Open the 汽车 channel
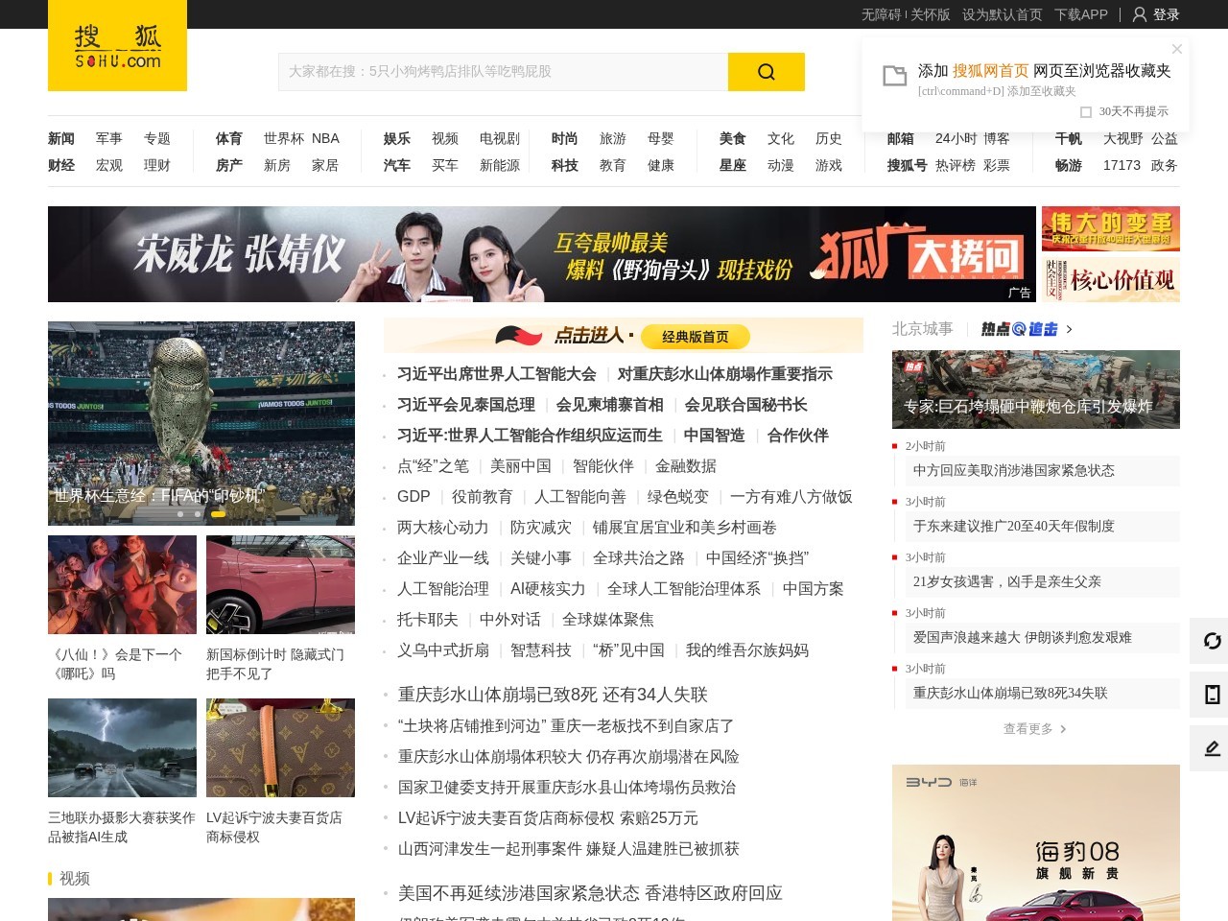The image size is (1228, 921). click(x=397, y=165)
